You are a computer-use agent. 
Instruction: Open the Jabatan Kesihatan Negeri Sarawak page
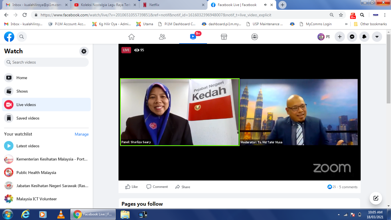46,186
